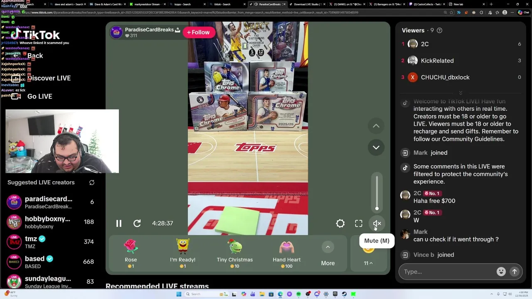This screenshot has width=532, height=299.
Task: Go to previous LIVE with up chevron
Action: 376,126
